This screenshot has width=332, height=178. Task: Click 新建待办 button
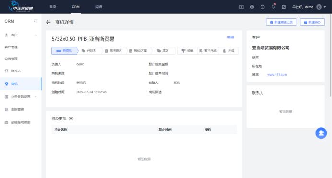[x=312, y=22]
